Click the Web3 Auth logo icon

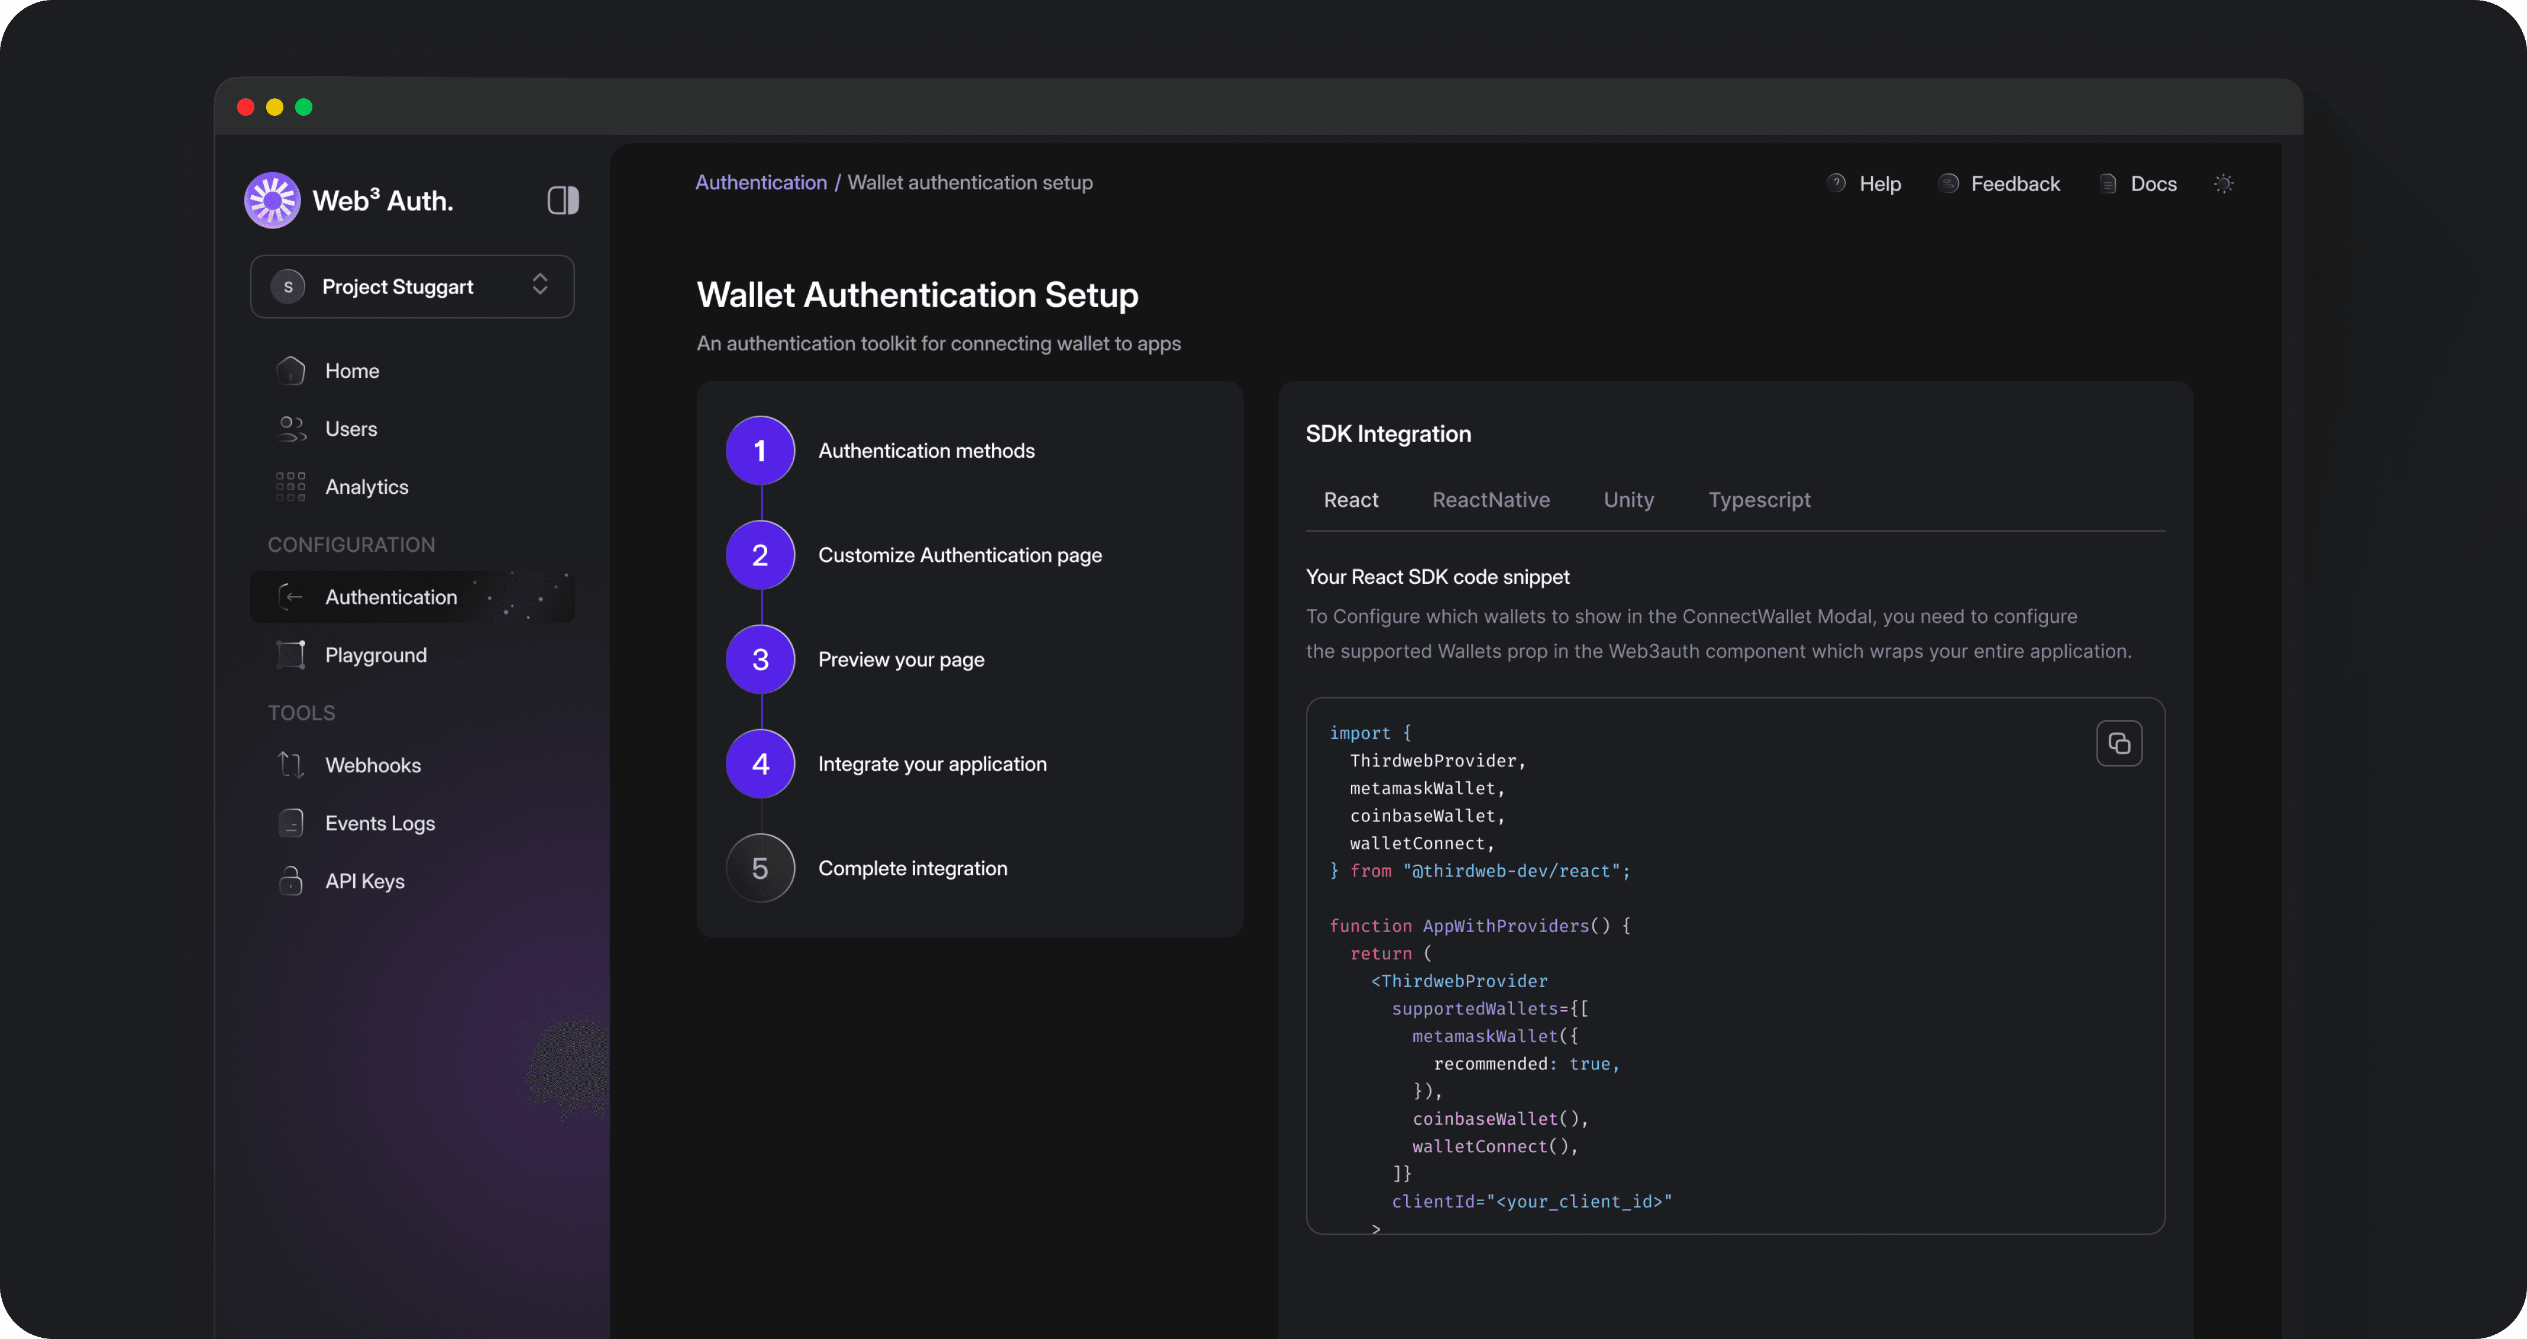tap(272, 200)
